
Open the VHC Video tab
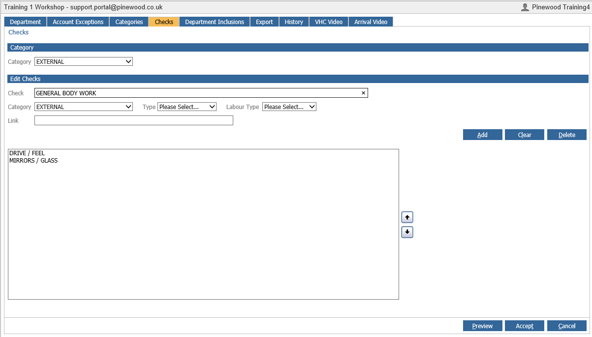coord(328,22)
